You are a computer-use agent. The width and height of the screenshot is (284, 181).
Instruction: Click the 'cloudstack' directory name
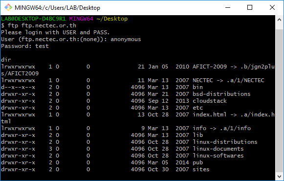[x=210, y=101]
